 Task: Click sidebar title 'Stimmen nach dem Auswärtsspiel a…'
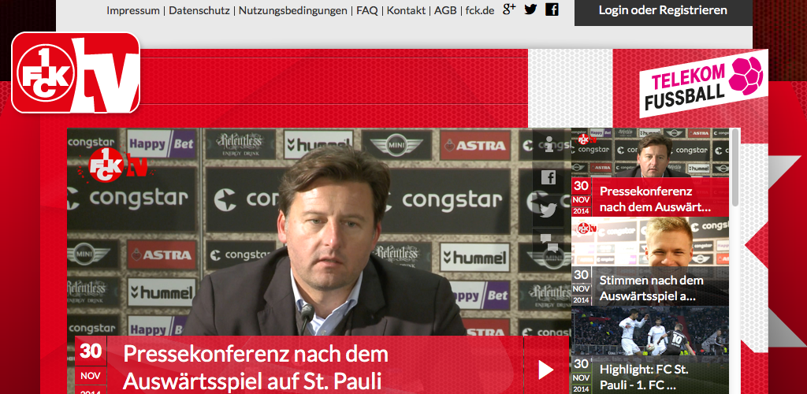(x=651, y=288)
